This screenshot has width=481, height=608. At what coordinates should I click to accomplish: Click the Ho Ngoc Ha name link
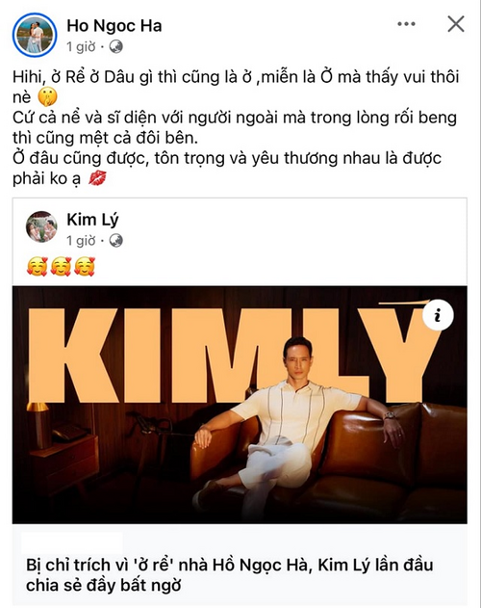click(114, 26)
